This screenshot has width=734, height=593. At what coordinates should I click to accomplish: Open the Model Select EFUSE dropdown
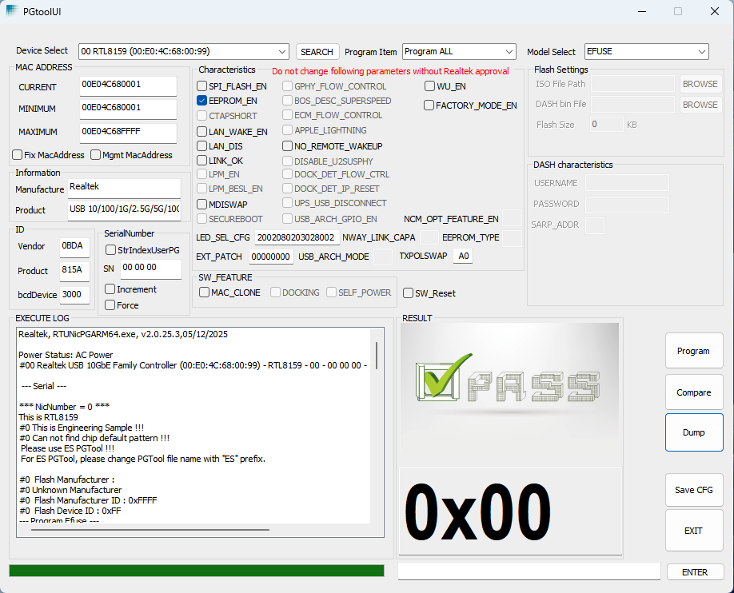point(646,52)
